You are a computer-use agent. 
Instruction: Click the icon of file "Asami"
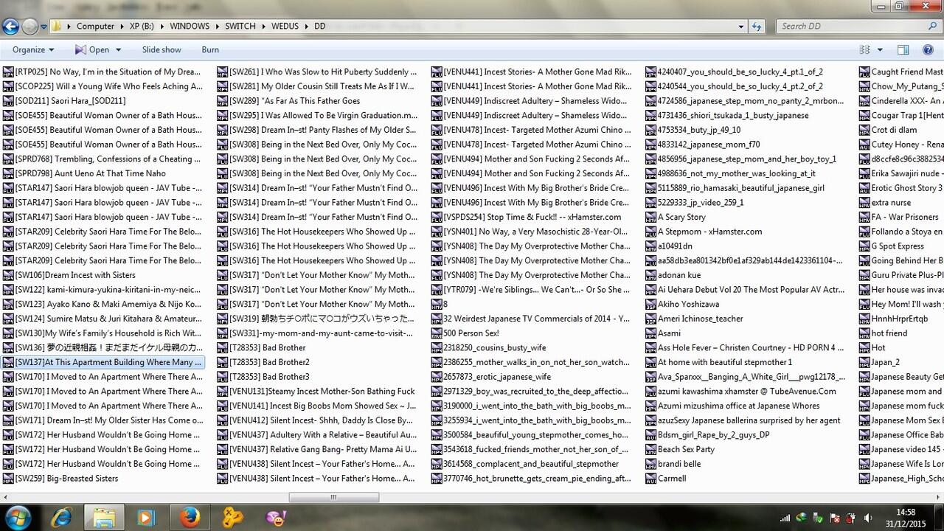click(x=650, y=333)
